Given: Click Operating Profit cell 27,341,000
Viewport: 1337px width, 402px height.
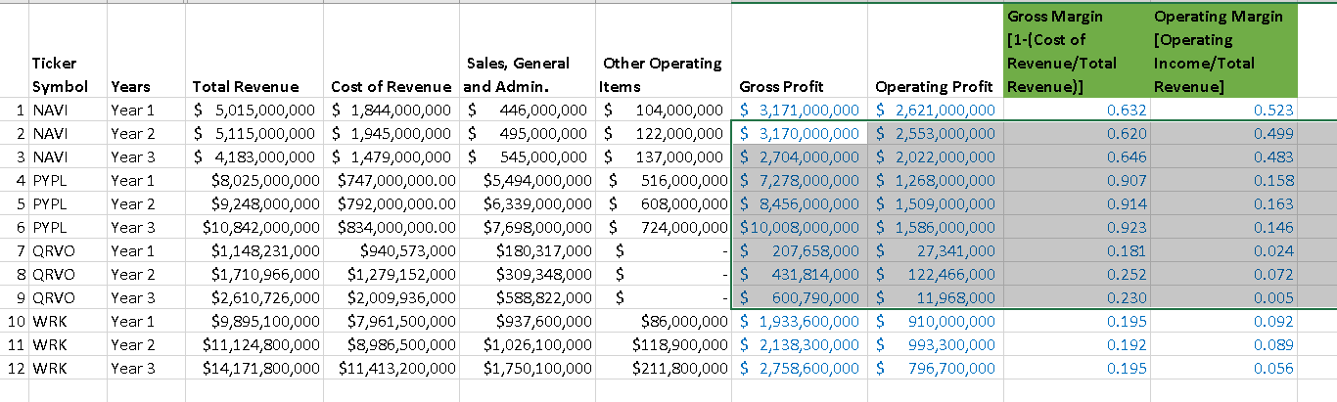Looking at the screenshot, I should click(935, 251).
